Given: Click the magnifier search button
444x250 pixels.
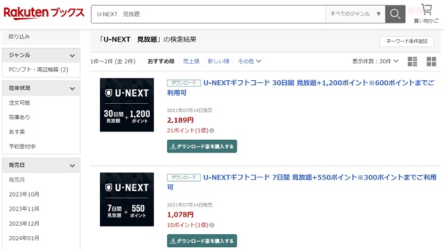Looking at the screenshot, I should 395,14.
